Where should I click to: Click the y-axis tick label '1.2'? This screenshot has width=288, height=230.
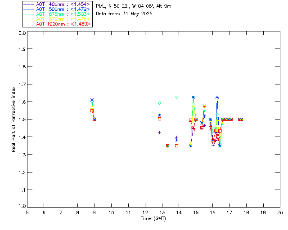pyautogui.click(x=22, y=172)
